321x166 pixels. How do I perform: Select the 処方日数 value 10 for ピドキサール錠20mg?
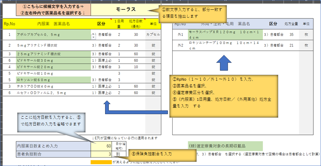(136, 67)
